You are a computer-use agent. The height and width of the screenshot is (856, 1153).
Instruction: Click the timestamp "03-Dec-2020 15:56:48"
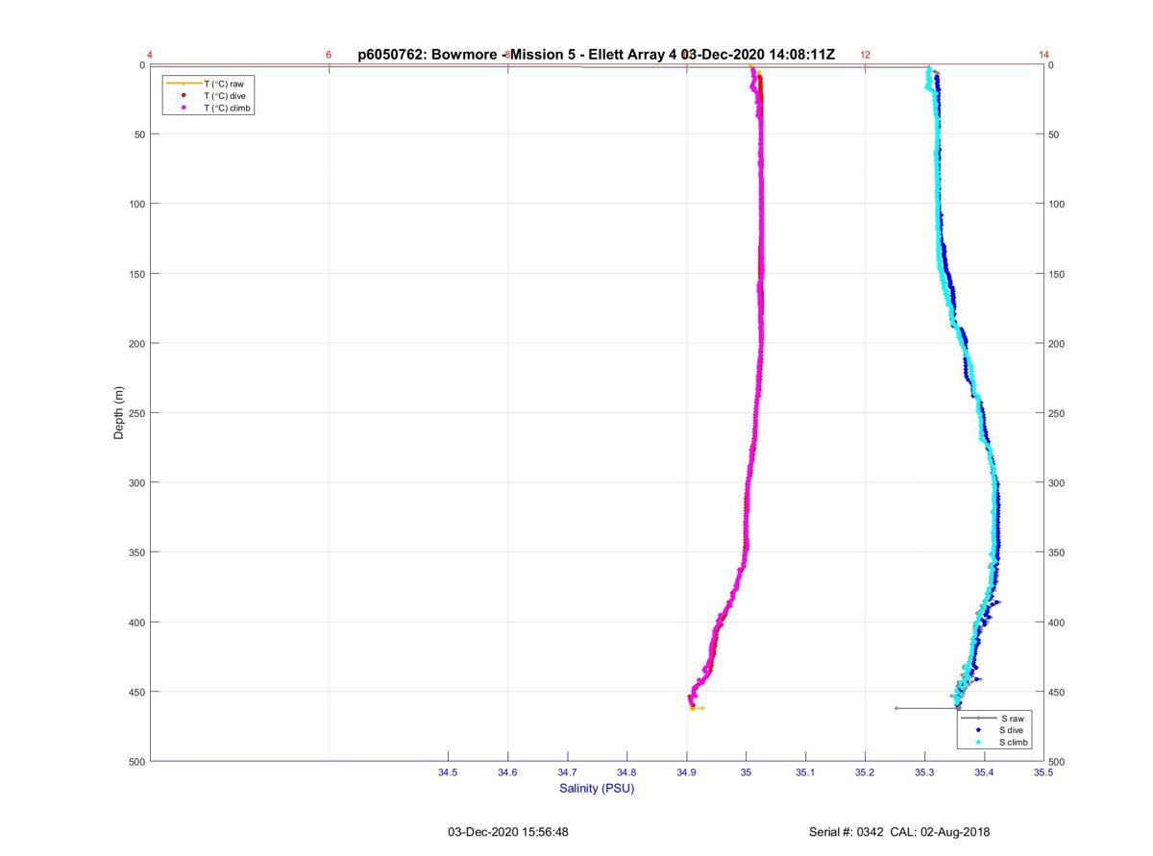tap(508, 832)
